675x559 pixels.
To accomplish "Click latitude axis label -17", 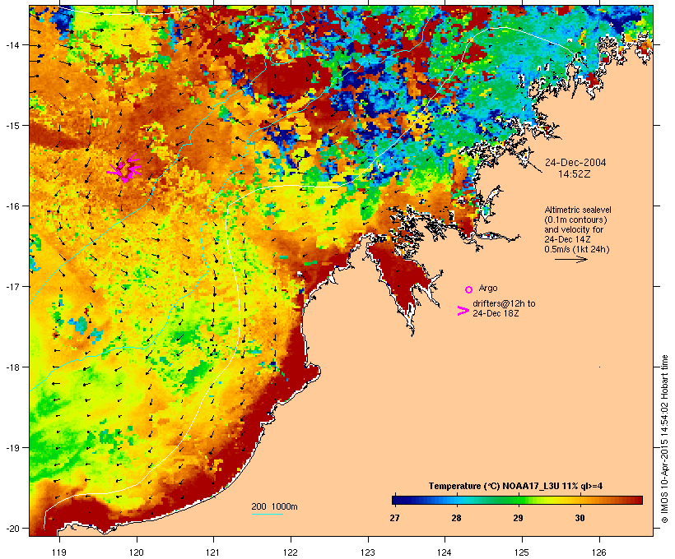I will (12, 286).
